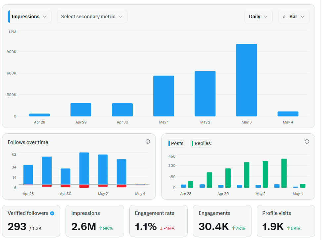Screen dimensions: 322x240
Task: Click the 62 axis label in Follows chart
Action: pos(14,154)
